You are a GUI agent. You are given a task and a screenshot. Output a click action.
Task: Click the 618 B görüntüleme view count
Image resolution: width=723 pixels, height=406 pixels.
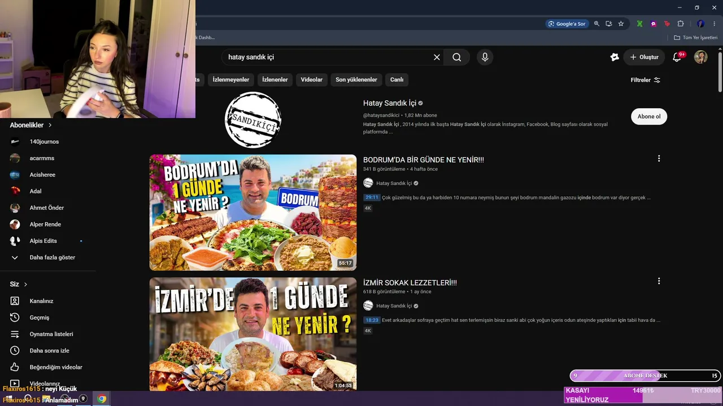tap(384, 292)
